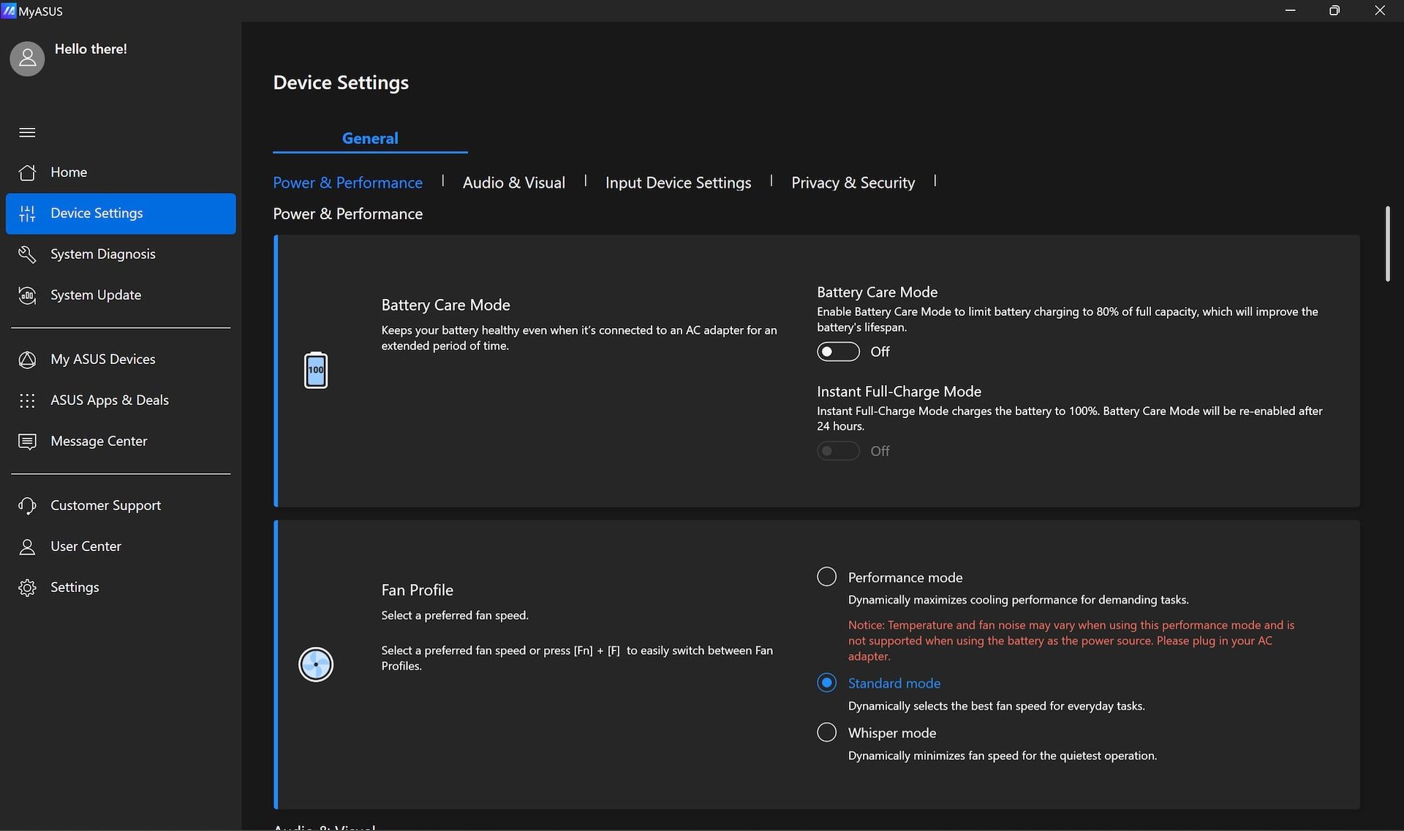The width and height of the screenshot is (1404, 831).
Task: Open ASUS Apps & Deals section
Action: click(109, 400)
